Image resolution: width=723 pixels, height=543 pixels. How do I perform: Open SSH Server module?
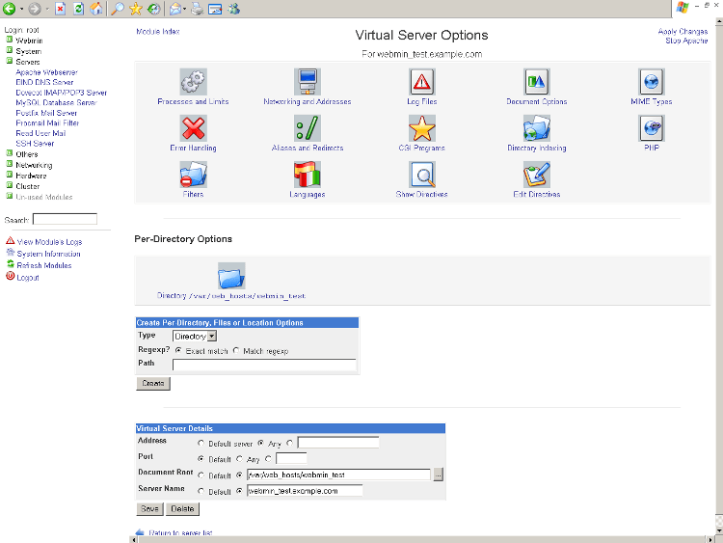(35, 144)
